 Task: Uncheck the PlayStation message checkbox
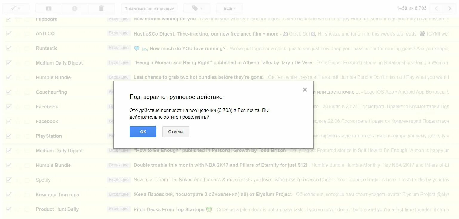9,136
